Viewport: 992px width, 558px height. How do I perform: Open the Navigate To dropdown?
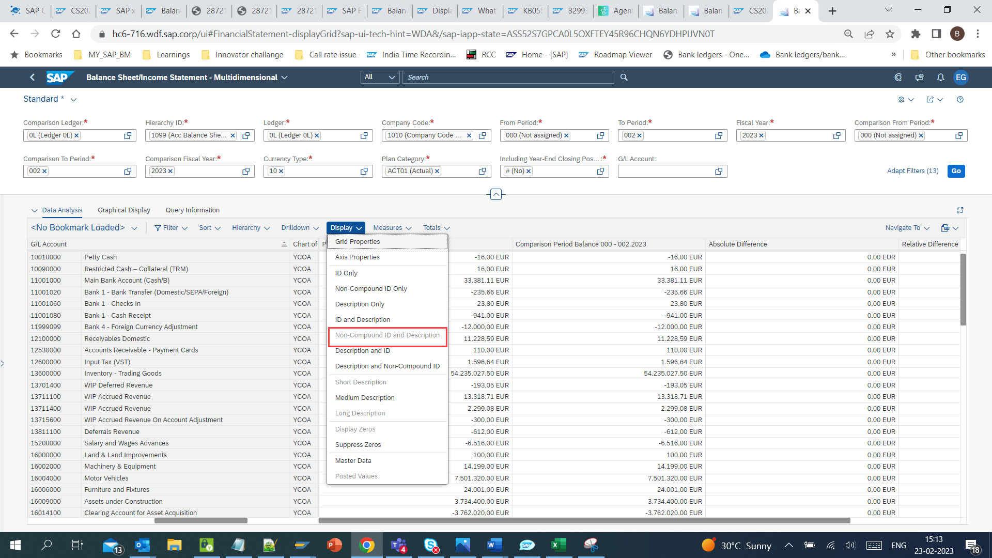908,228
